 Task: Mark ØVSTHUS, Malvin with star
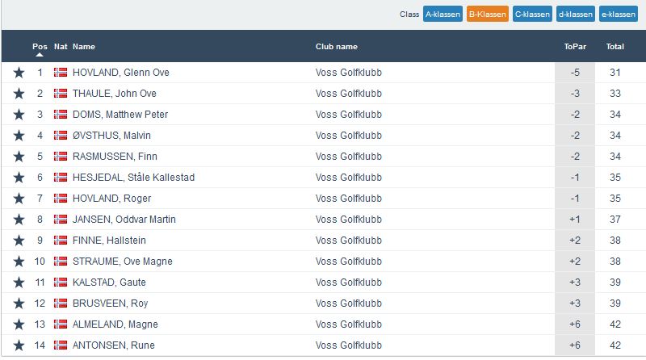(x=19, y=136)
